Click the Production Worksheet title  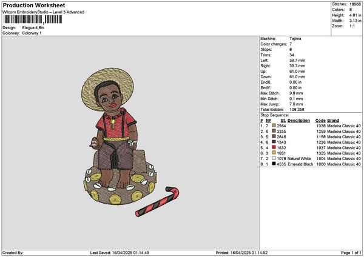[x=34, y=5]
